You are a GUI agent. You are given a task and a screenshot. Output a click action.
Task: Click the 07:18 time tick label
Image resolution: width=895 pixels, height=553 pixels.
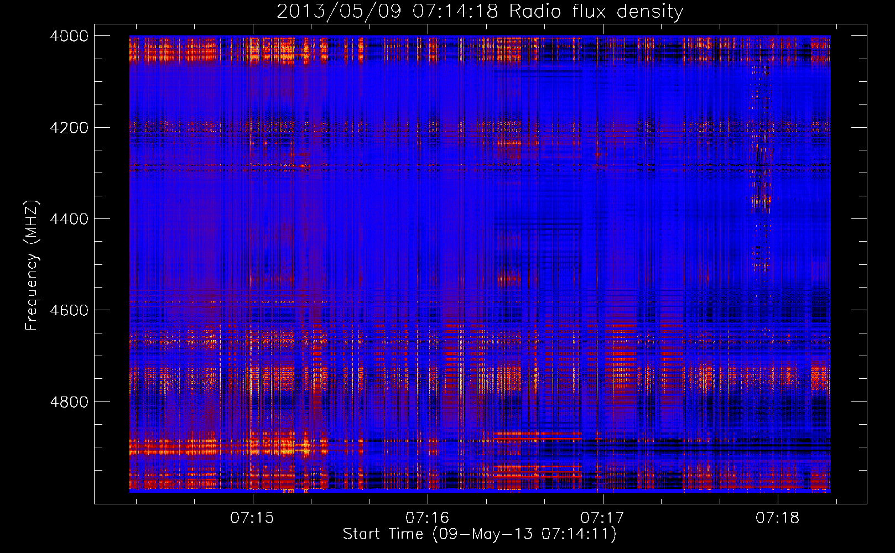point(778,518)
